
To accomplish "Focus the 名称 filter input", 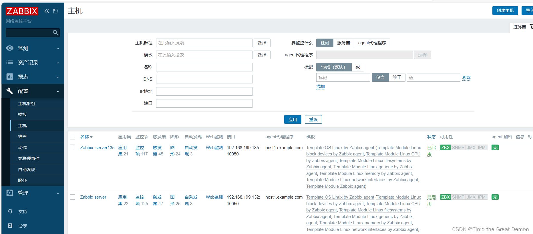I will pos(204,67).
